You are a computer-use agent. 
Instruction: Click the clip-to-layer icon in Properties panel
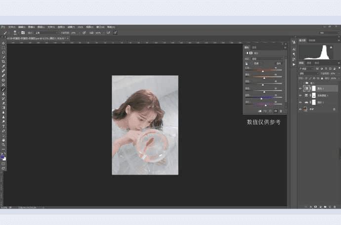coord(260,111)
